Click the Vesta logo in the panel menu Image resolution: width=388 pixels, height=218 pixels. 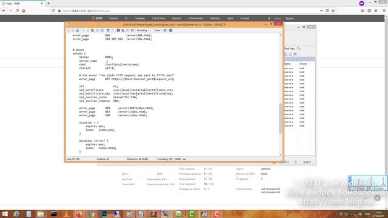(97, 18)
